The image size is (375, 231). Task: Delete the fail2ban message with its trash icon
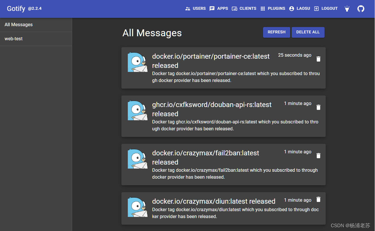coord(318,156)
